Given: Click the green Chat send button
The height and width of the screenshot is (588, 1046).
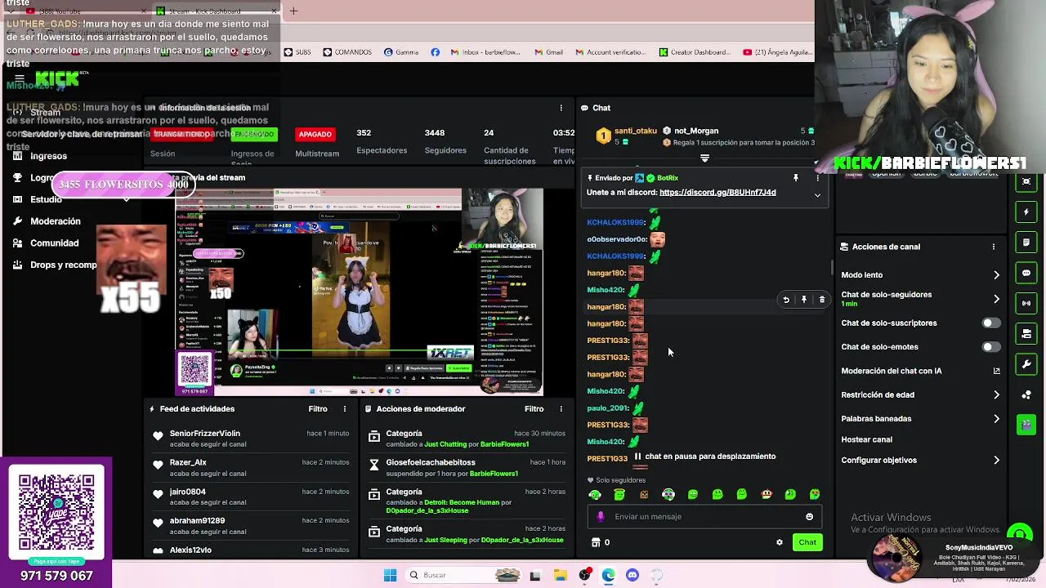Looking at the screenshot, I should coord(807,542).
